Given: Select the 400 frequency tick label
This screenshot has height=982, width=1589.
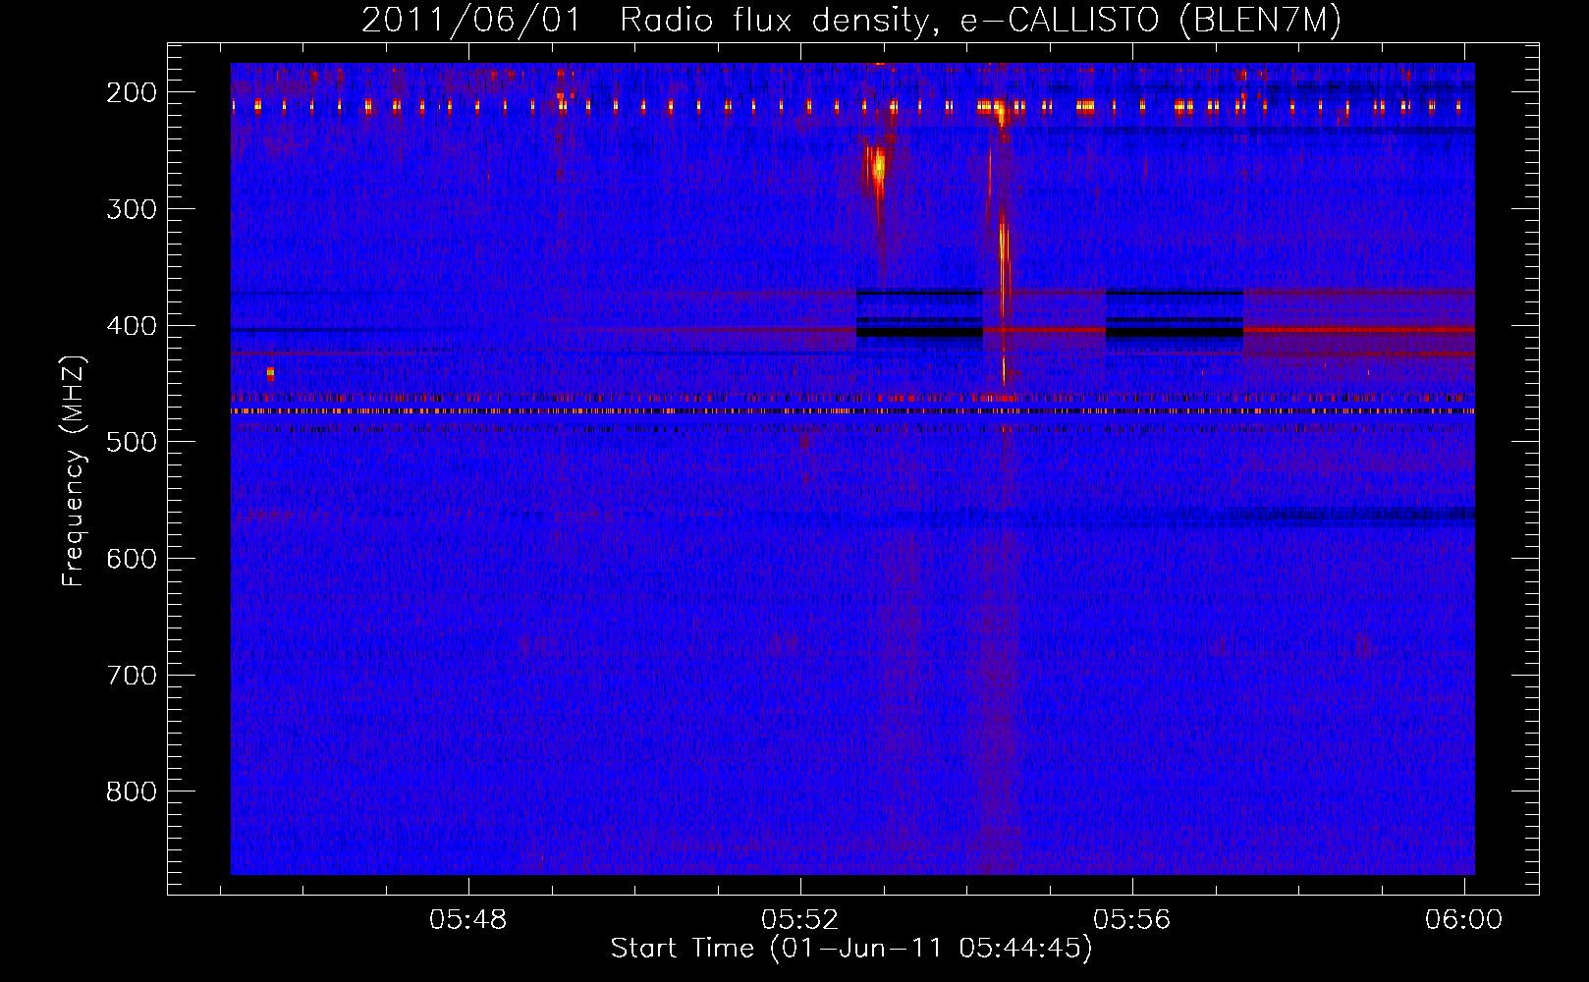Looking at the screenshot, I should click(132, 326).
